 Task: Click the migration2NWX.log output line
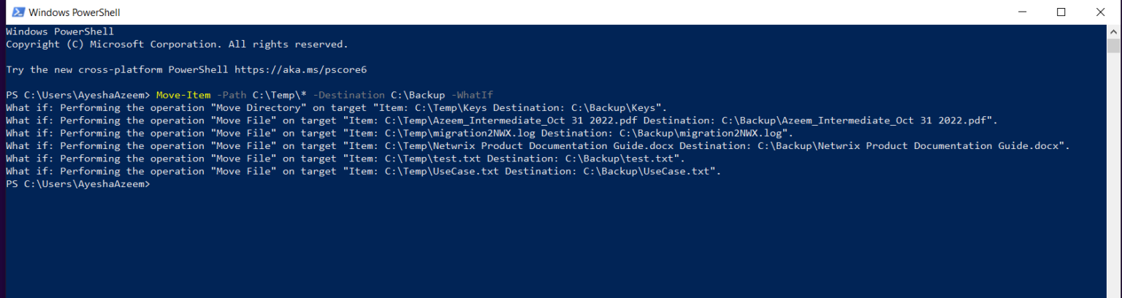point(400,133)
